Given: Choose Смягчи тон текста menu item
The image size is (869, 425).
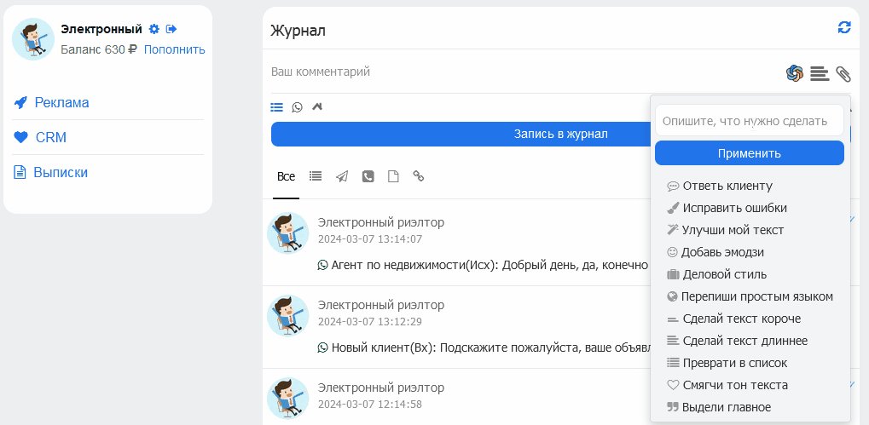Looking at the screenshot, I should (x=727, y=385).
